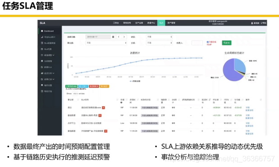Open 生产运维 top navigation tab
This screenshot has height=167, width=279.
pos(139,23)
